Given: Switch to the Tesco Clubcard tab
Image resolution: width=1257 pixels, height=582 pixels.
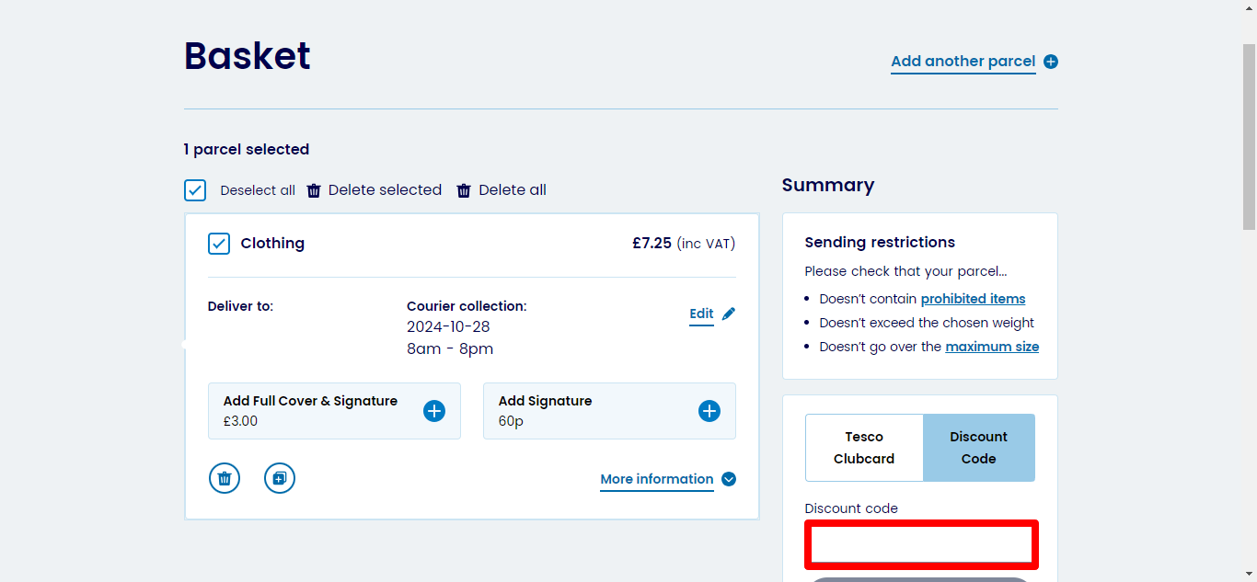Looking at the screenshot, I should click(864, 448).
